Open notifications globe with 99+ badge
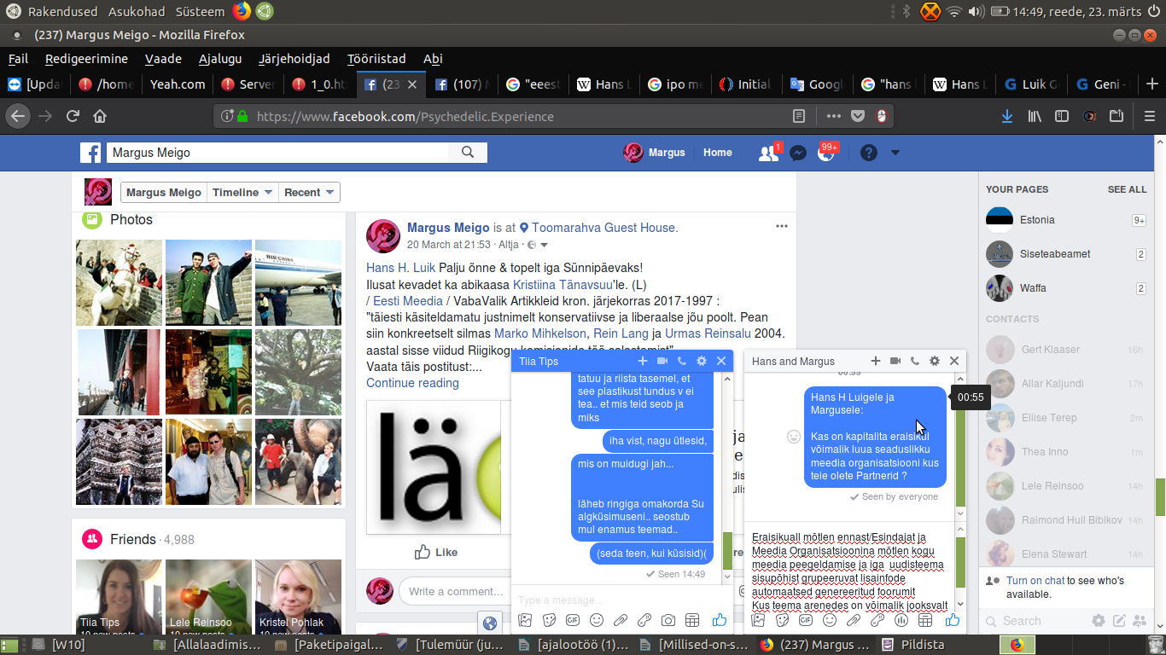This screenshot has height=655, width=1166. click(826, 153)
